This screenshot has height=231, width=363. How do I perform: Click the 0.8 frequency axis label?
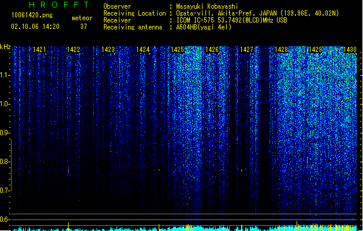click(5, 162)
